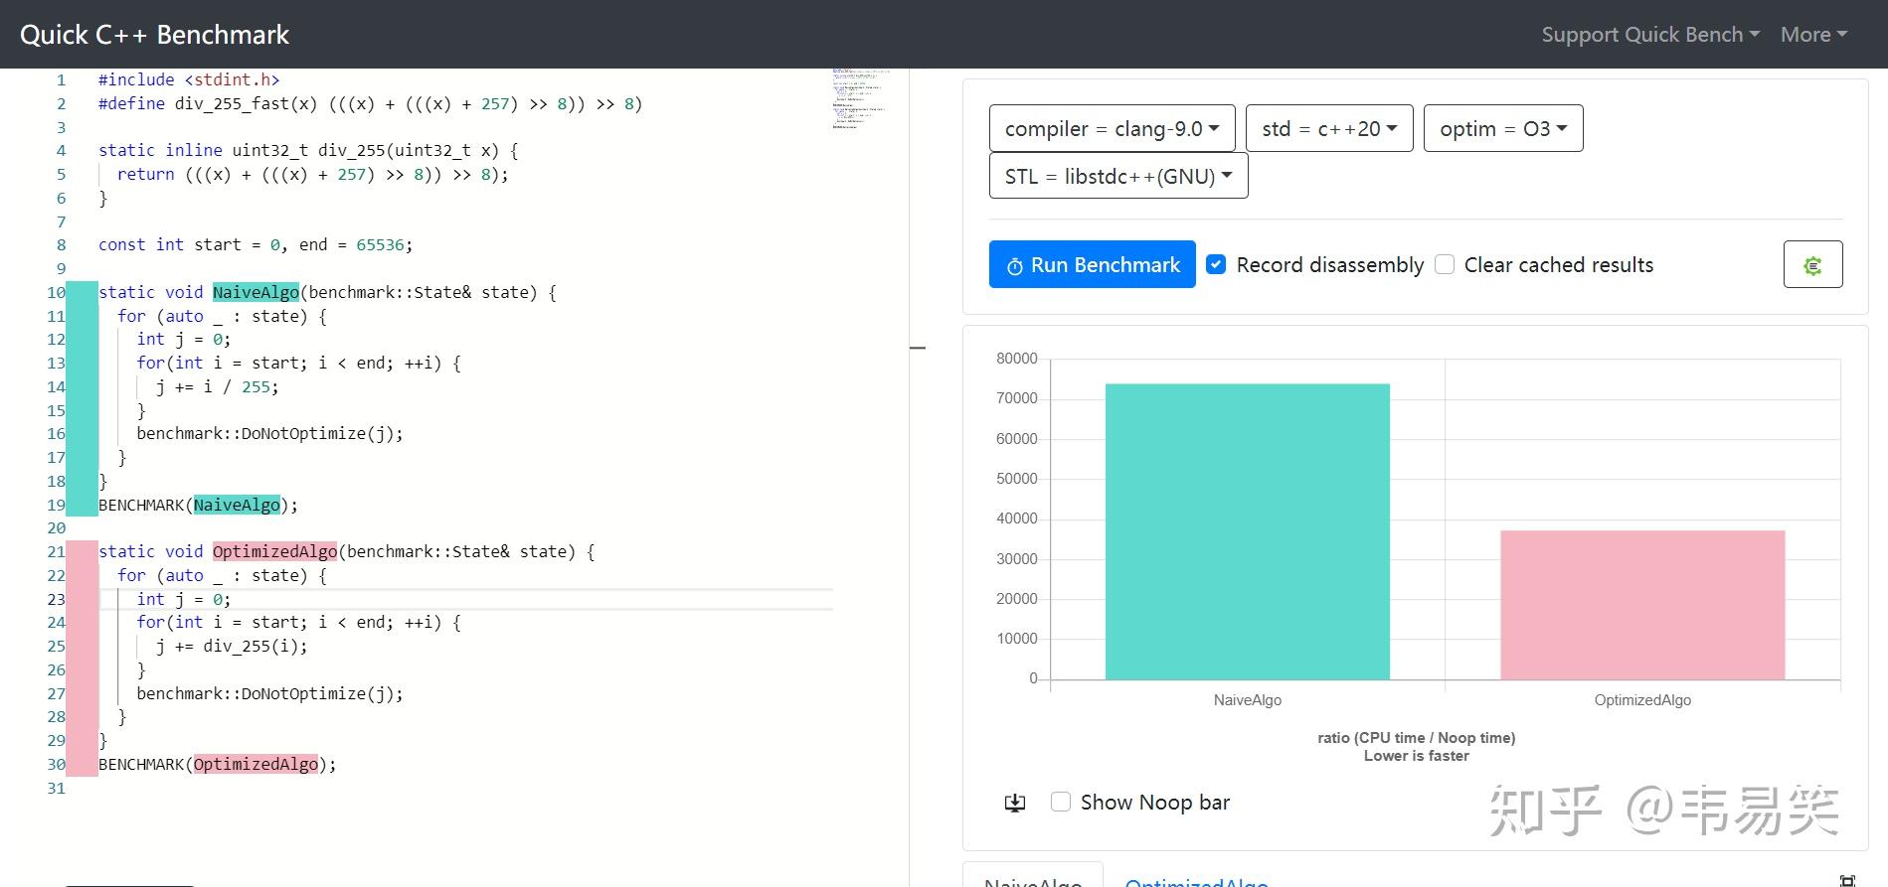1888x887 pixels.
Task: Click highlighted NaiveAlgo in BENCHMARK macro
Action: tap(237, 505)
